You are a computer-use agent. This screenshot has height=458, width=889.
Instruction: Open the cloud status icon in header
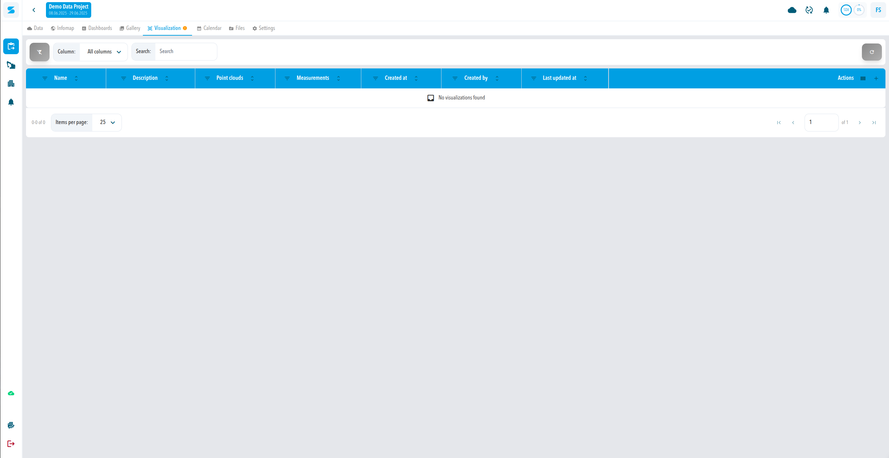pos(792,10)
